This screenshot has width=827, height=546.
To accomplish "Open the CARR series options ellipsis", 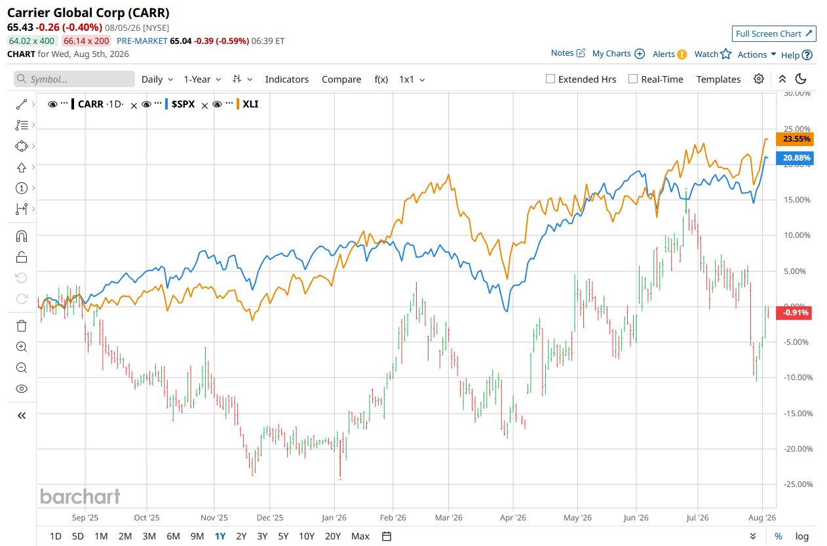I will (x=64, y=104).
